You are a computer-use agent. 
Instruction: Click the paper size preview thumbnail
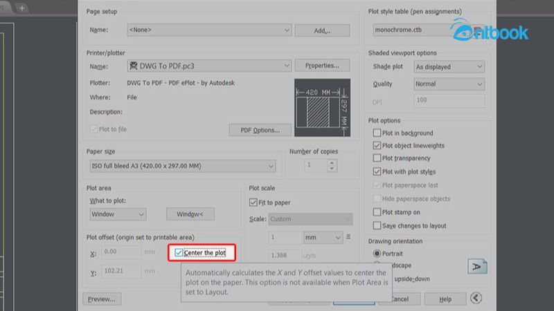click(x=322, y=108)
